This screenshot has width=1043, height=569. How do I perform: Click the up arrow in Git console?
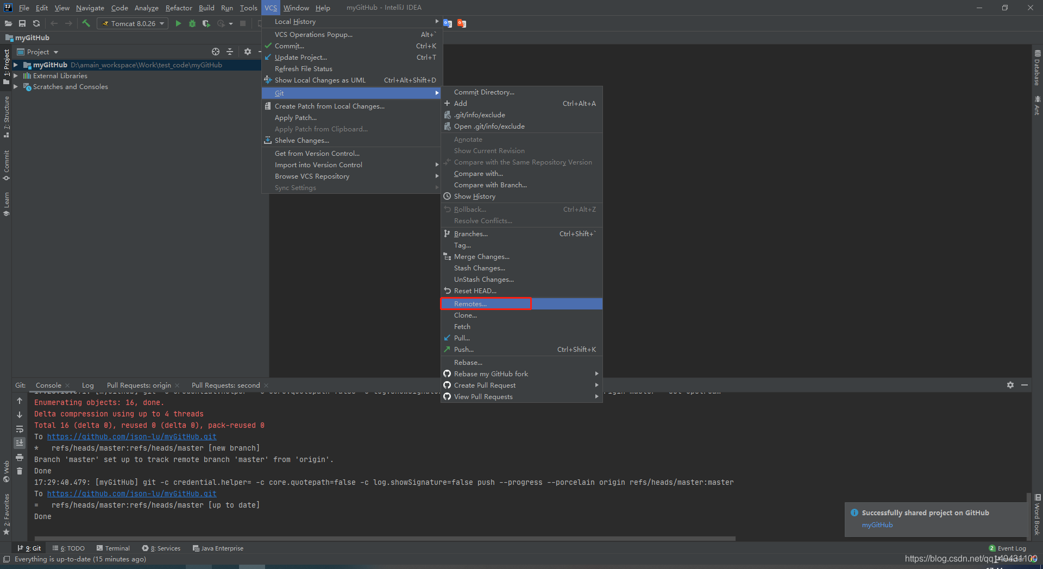click(x=20, y=401)
